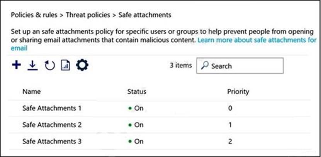
Task: Click the download export icon
Action: point(33,66)
